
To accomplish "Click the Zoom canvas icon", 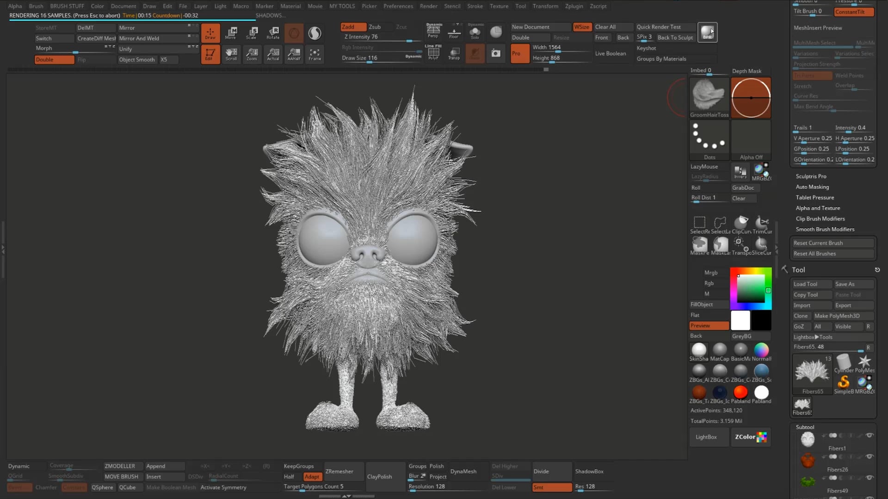I will [x=252, y=54].
